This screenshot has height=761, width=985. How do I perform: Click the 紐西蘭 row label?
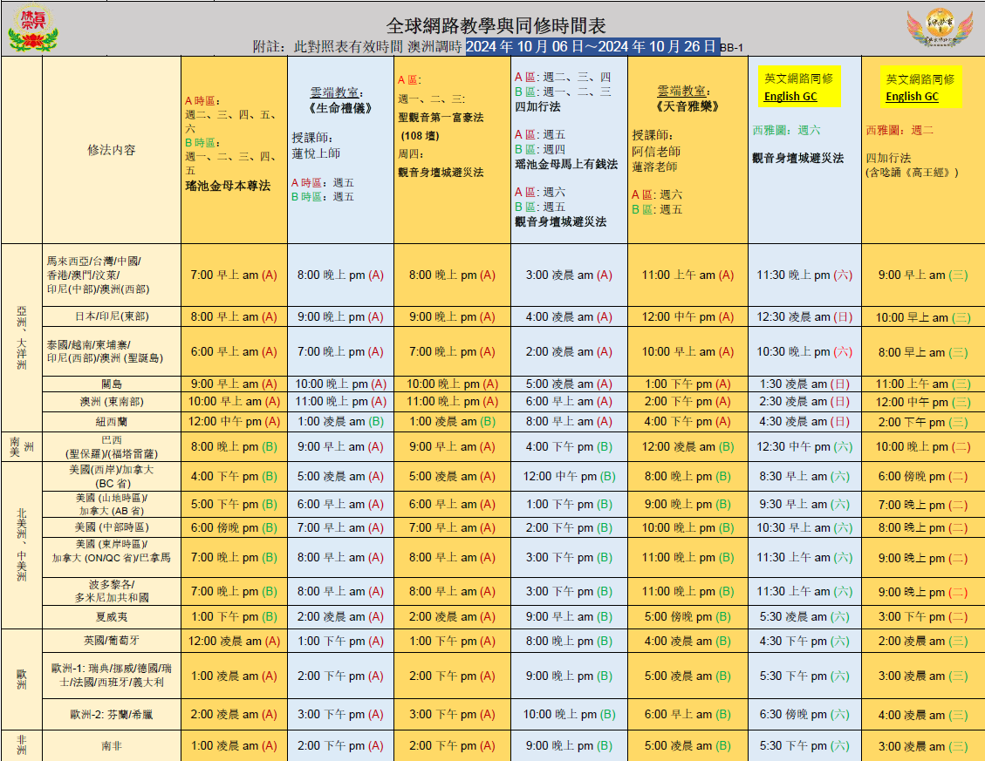(112, 421)
